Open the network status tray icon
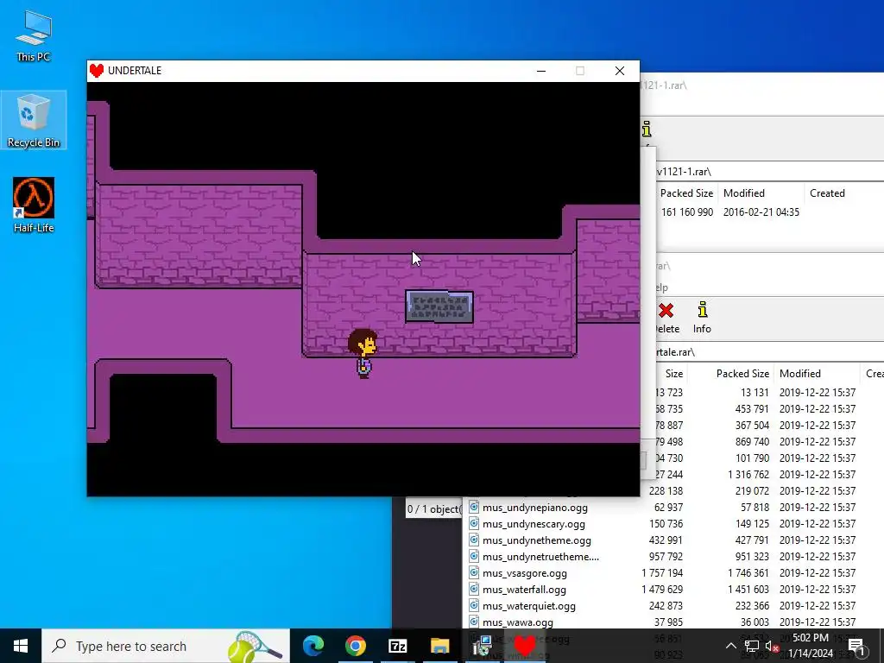 point(752,646)
